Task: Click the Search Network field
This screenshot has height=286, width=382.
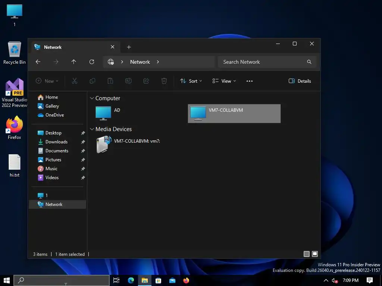Action: pos(267,62)
